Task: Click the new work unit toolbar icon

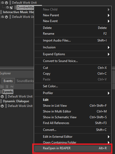Action: [x=7, y=86]
